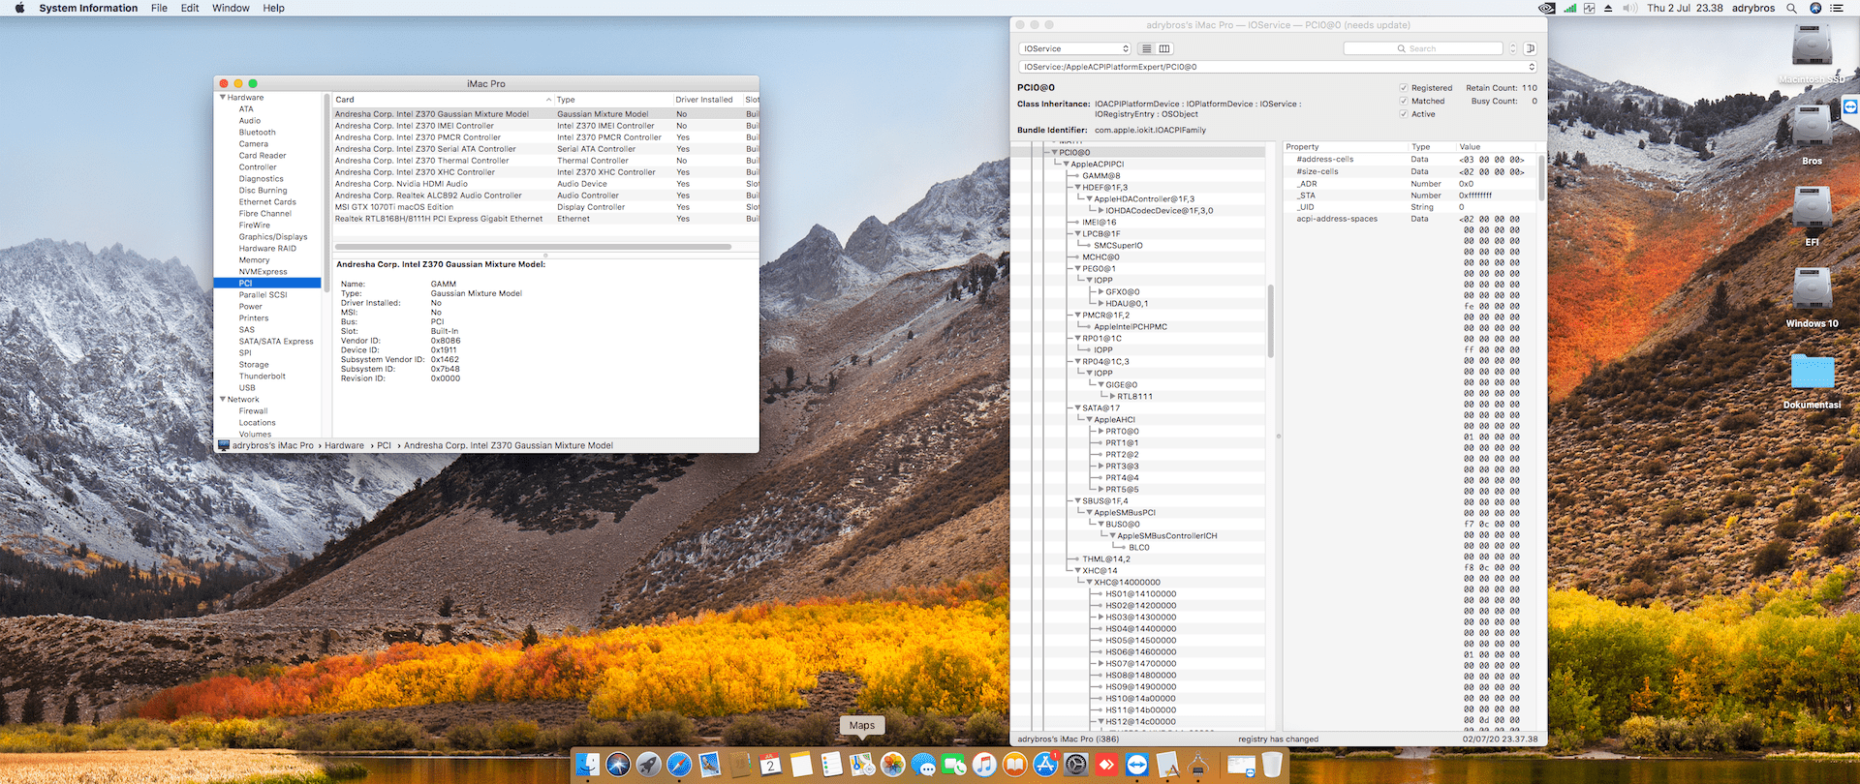Open the activity graph menu bar icon

click(x=1589, y=8)
